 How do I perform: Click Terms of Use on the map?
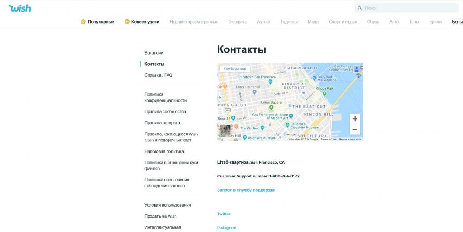(x=328, y=140)
